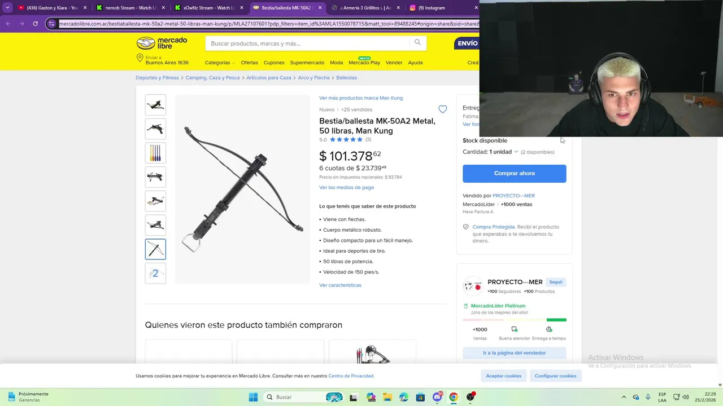723x406 pixels.
Task: Close the nemob Stream tab
Action: [x=164, y=8]
